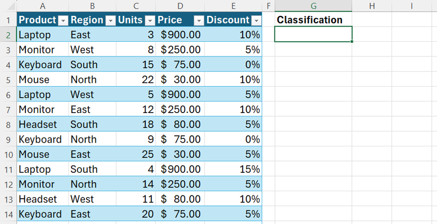Click the Discount header cell text

[x=228, y=20]
